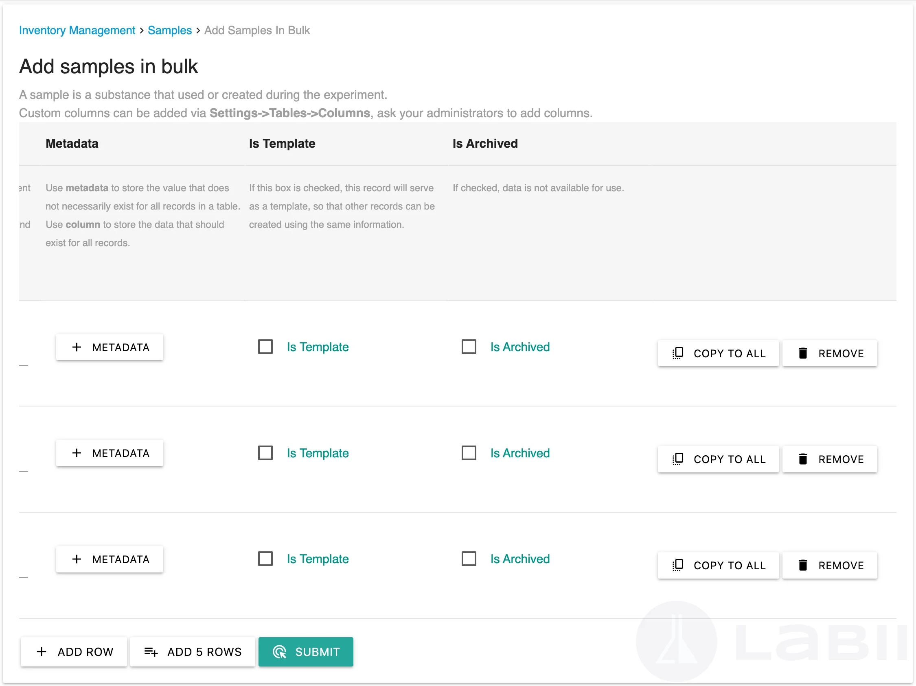The image size is (916, 686).
Task: Click the Is Template label in second row
Action: [x=318, y=453]
